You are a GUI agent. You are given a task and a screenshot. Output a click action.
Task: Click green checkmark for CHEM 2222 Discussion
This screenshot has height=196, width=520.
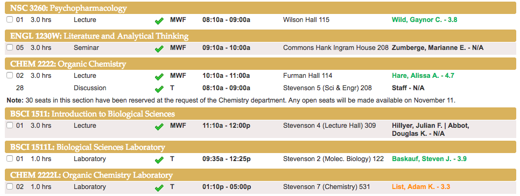coord(159,89)
